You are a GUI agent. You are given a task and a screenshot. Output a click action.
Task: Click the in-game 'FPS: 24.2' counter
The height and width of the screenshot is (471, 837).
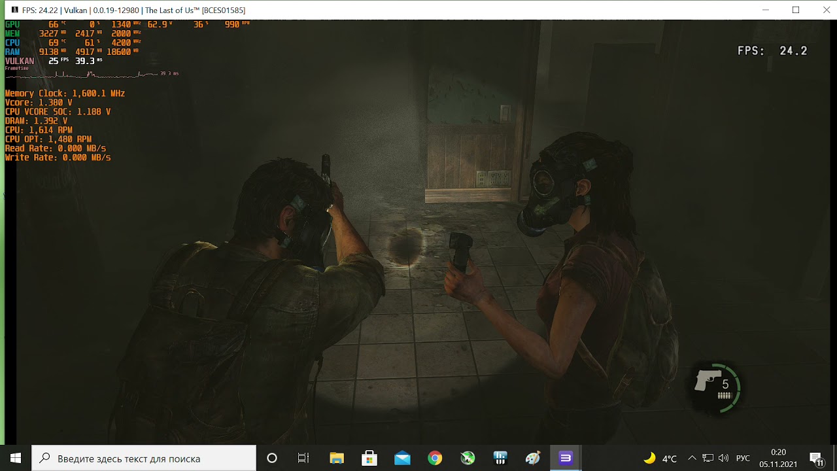[x=772, y=51]
